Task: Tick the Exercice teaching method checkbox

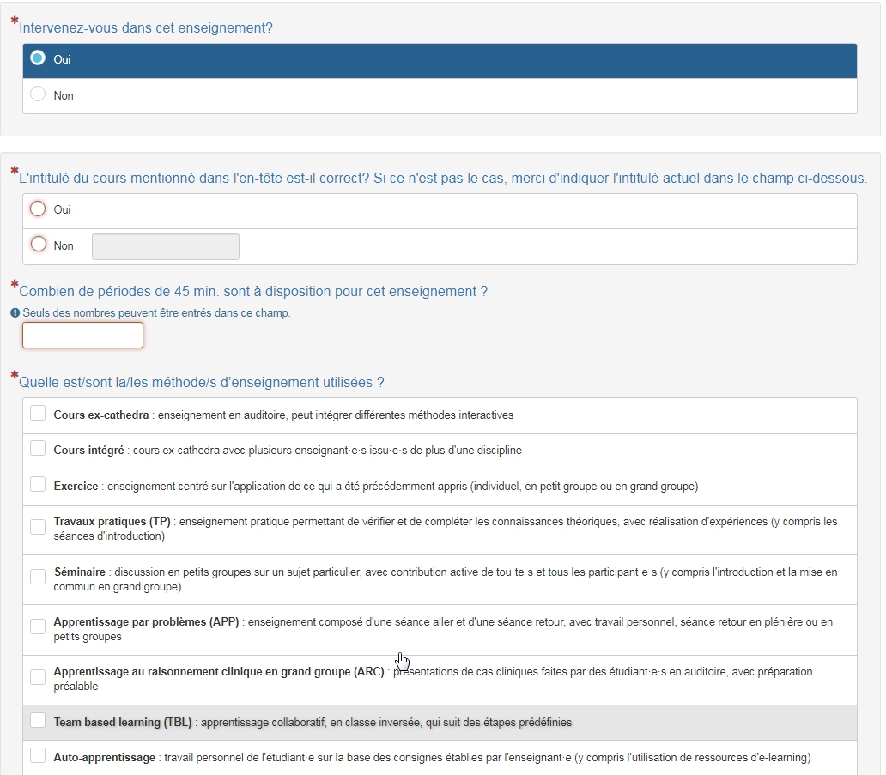Action: 38,485
